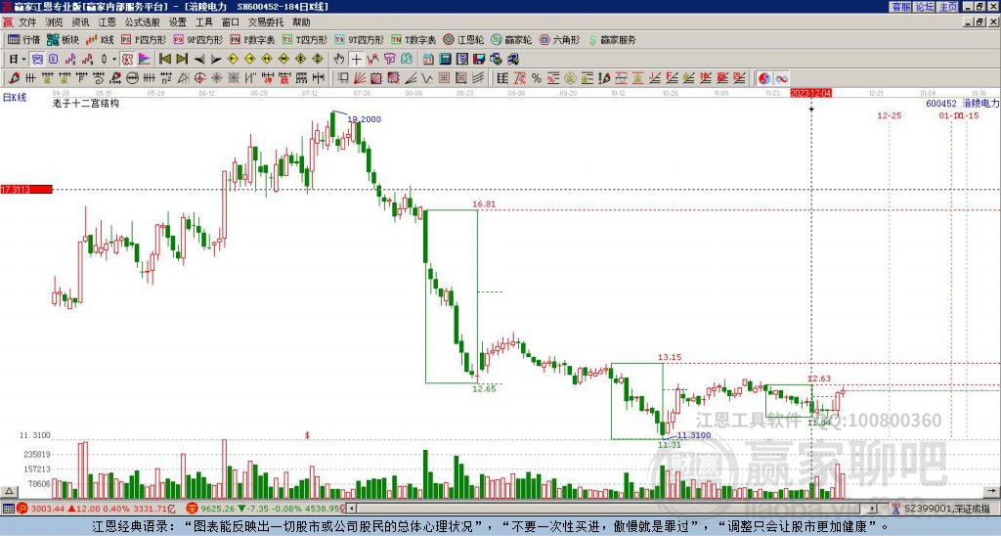Open 赢家服务 from the toolbar
1001x536 pixels.
[x=612, y=39]
